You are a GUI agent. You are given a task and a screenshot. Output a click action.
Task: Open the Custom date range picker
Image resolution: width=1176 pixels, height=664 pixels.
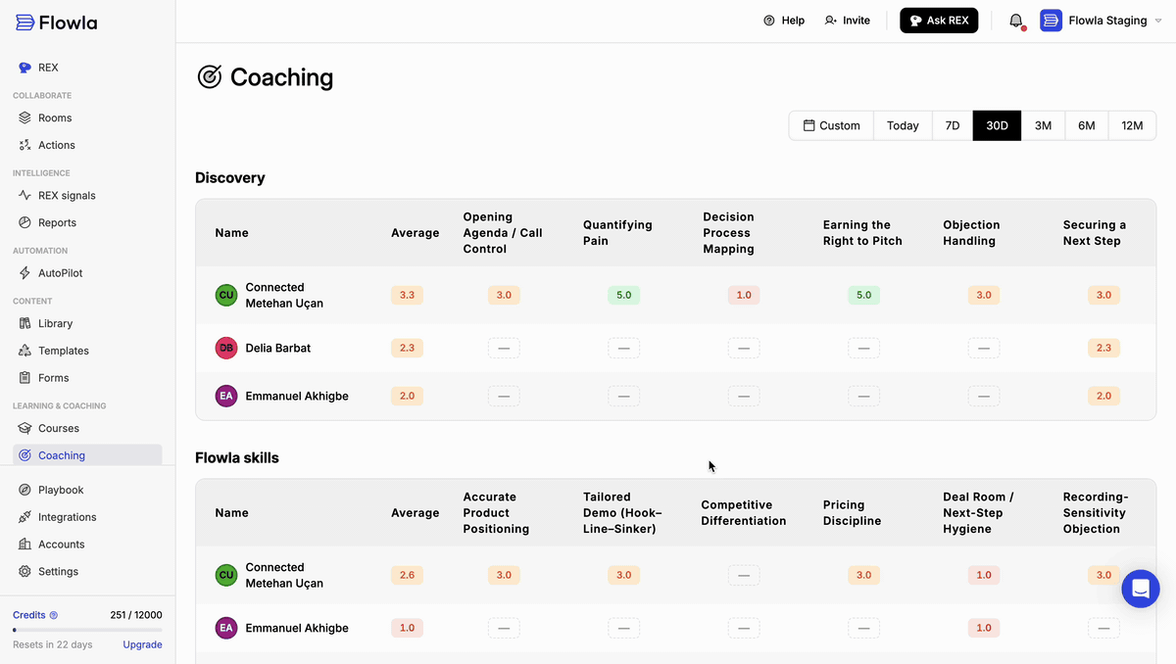click(x=831, y=125)
